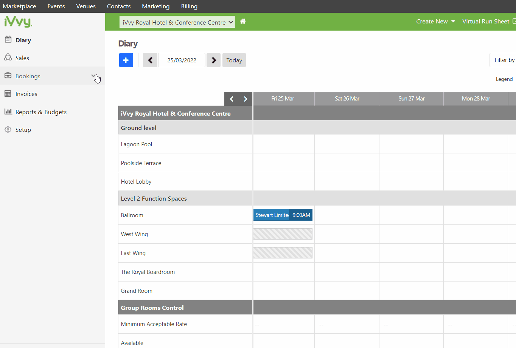Click the Available row label
516x348 pixels.
tap(132, 343)
